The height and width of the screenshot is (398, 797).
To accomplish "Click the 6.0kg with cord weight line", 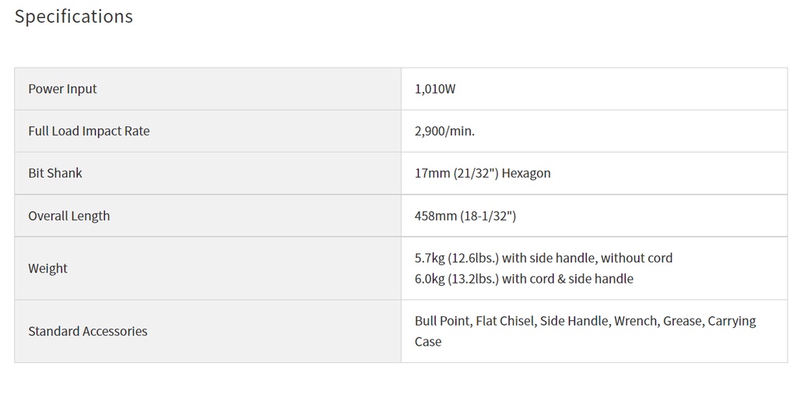I will click(x=524, y=279).
